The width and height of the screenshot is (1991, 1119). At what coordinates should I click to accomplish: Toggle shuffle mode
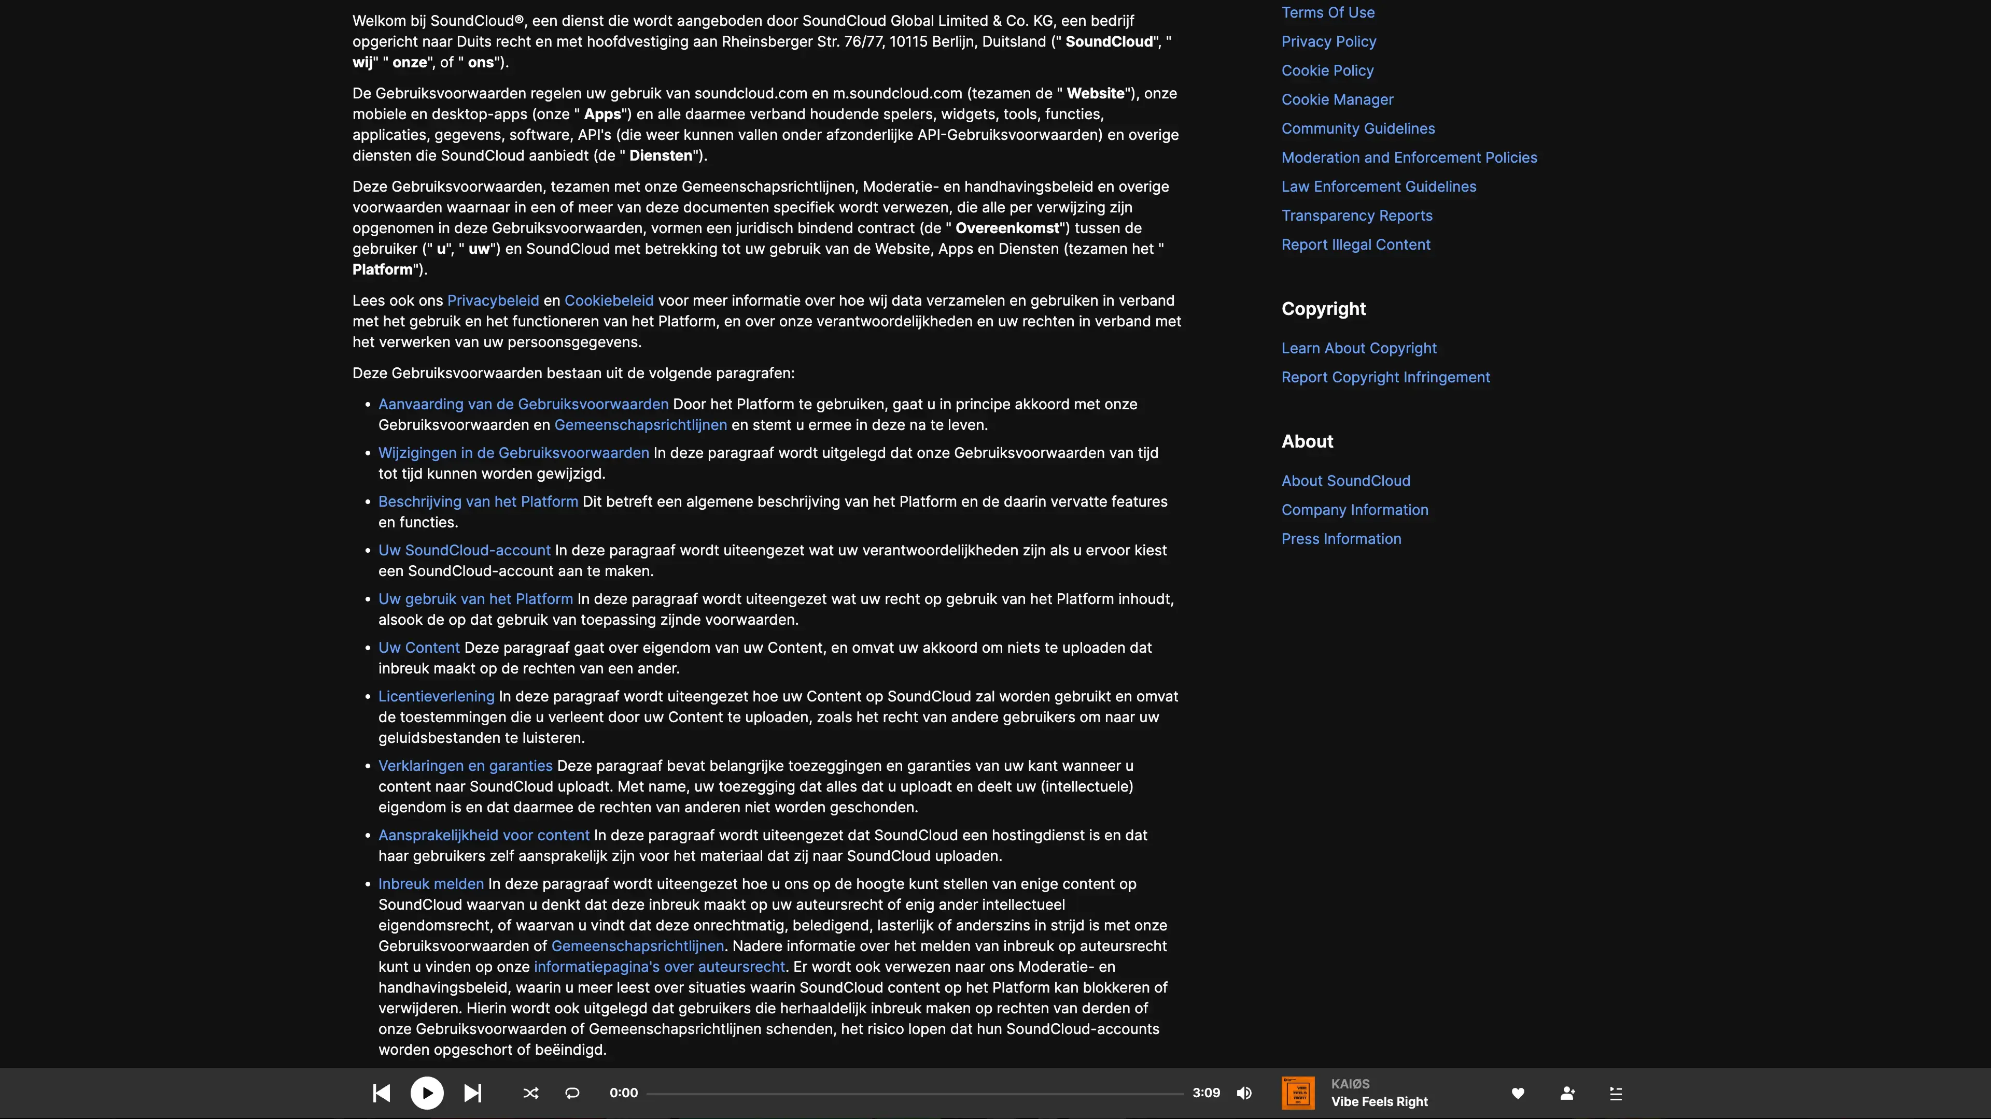(530, 1093)
